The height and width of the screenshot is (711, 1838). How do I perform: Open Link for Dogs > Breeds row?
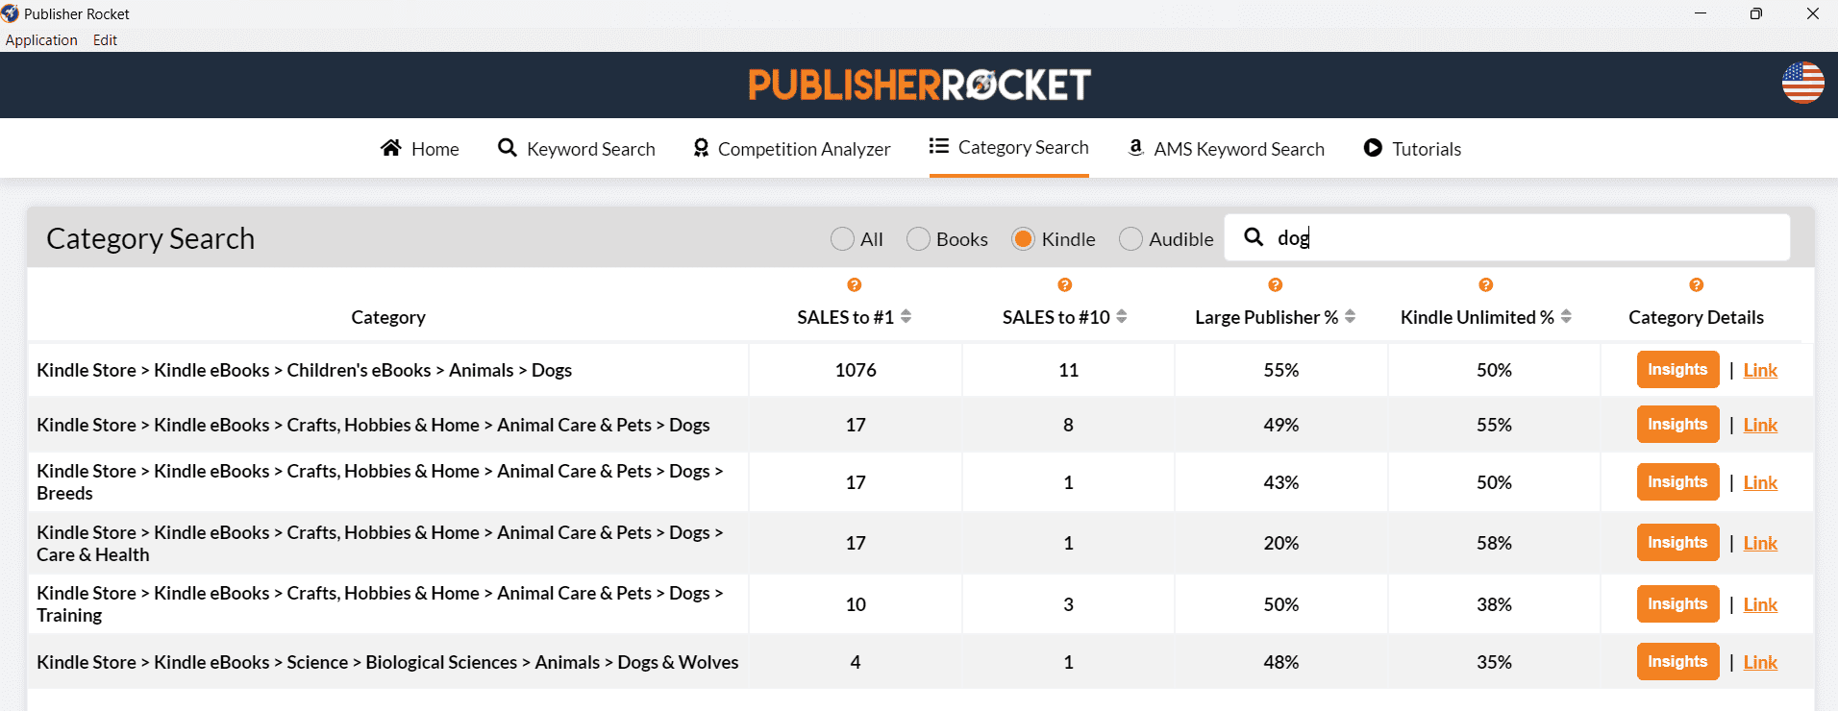[1760, 482]
